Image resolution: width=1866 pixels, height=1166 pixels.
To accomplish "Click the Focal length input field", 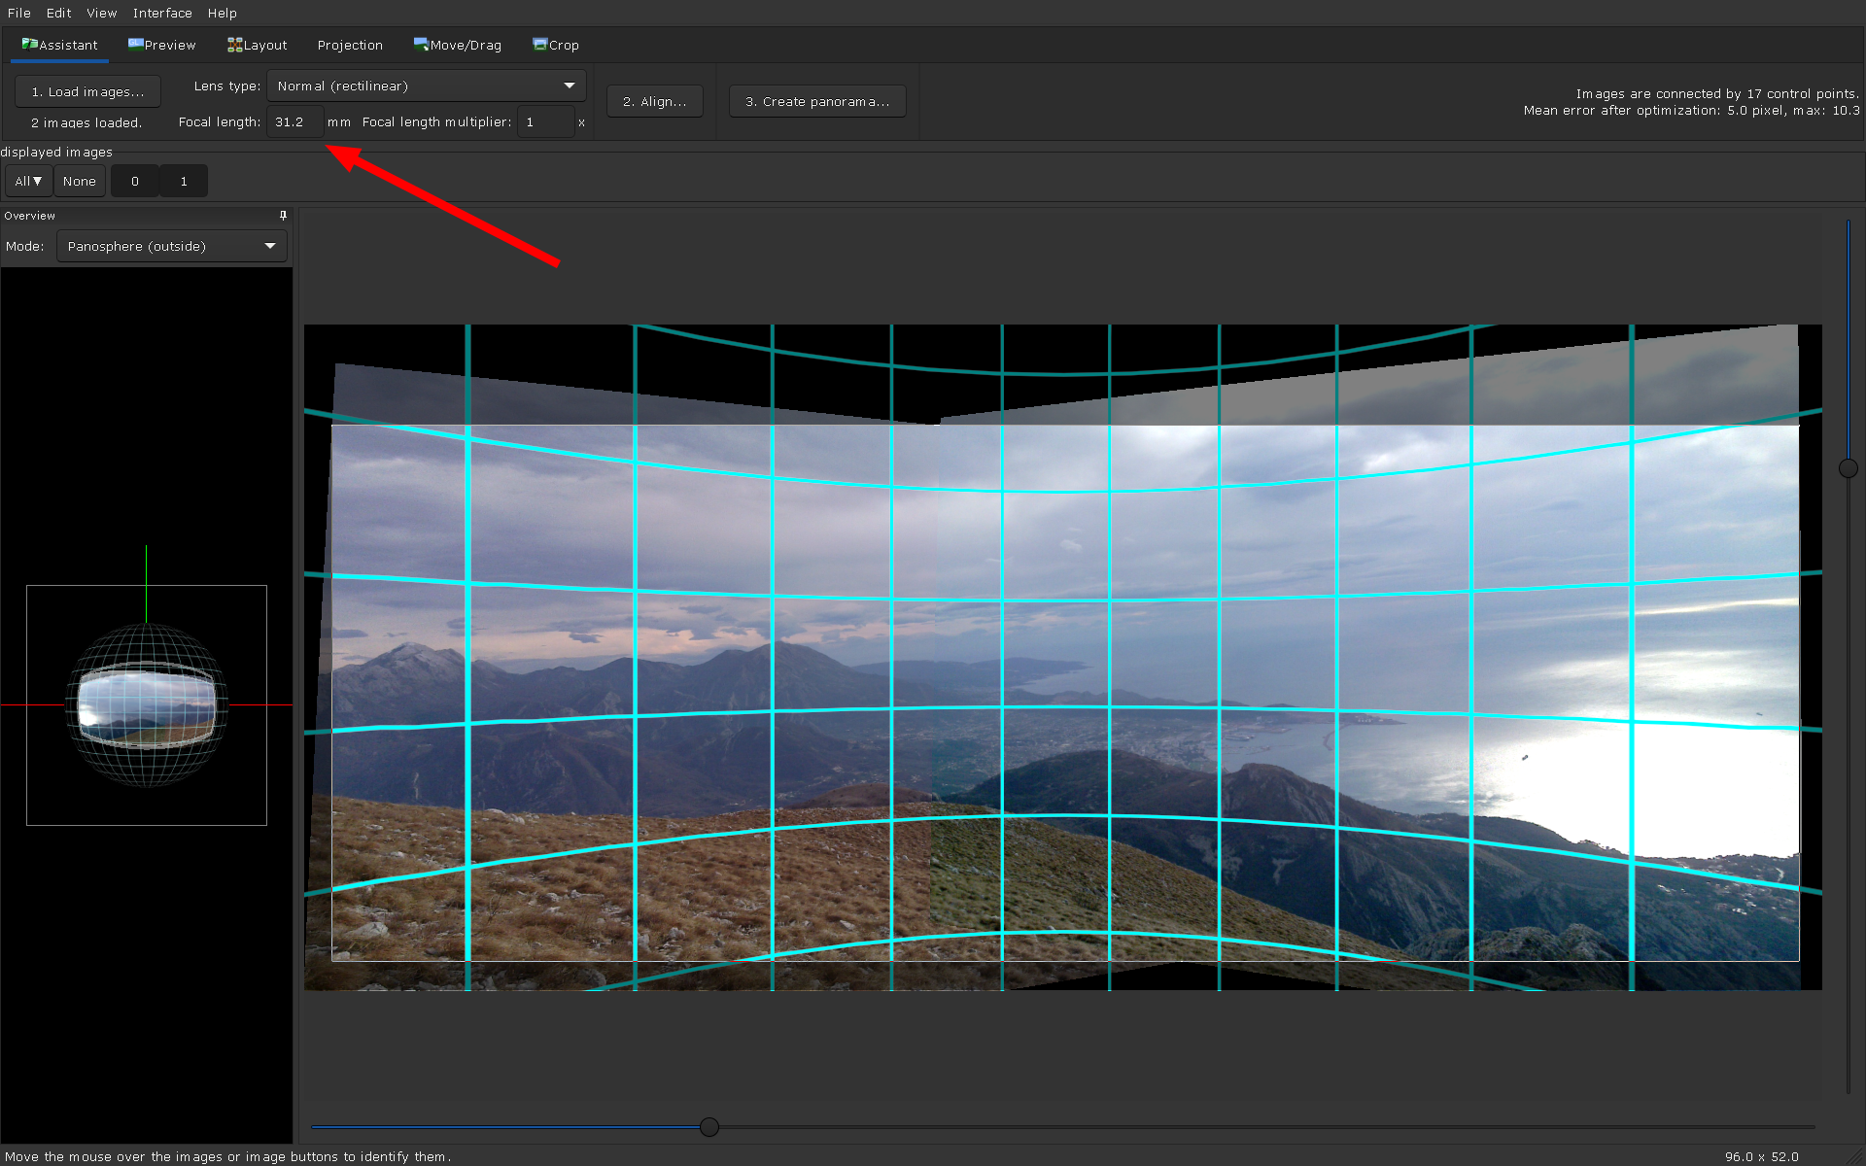I will pyautogui.click(x=294, y=122).
